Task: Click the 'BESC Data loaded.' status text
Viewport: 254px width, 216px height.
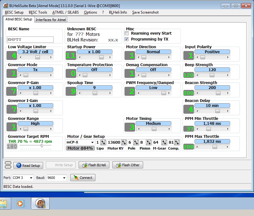Action: (x=18, y=187)
